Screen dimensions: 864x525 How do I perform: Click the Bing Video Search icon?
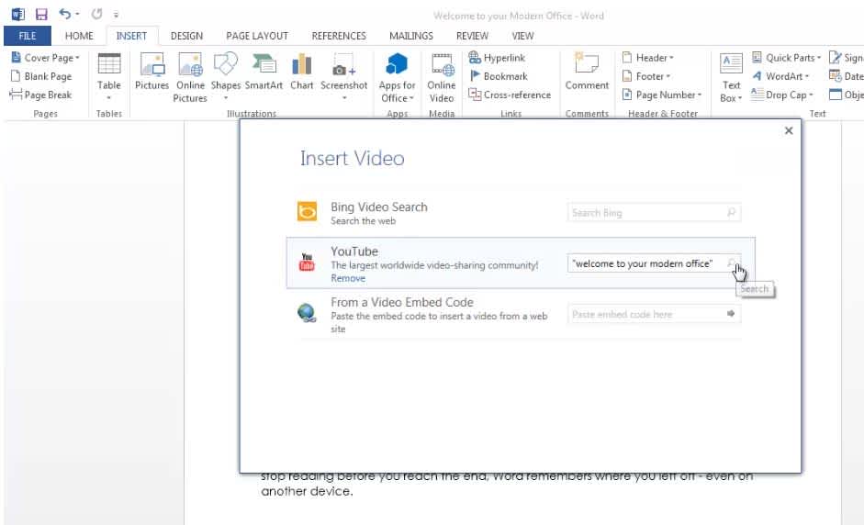(307, 211)
